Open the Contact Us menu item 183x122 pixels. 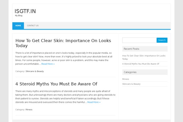[33, 26]
